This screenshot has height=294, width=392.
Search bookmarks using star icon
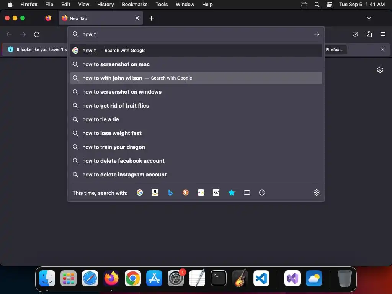(232, 193)
